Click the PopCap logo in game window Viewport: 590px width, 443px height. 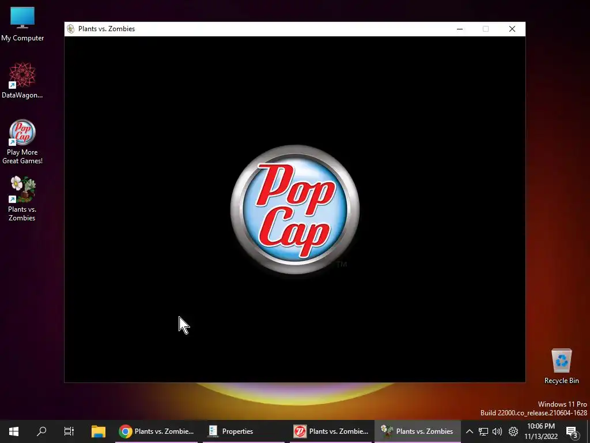[x=295, y=209]
